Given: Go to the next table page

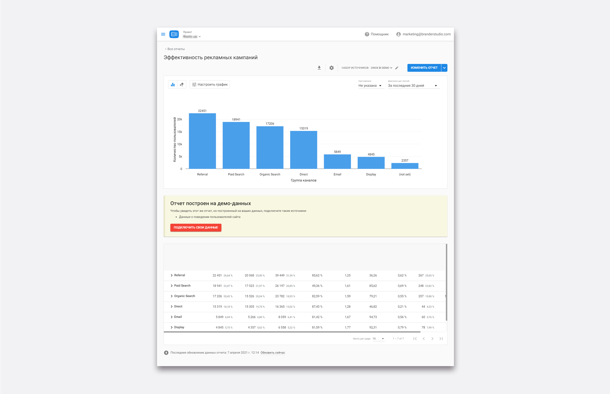Looking at the screenshot, I should 432,339.
